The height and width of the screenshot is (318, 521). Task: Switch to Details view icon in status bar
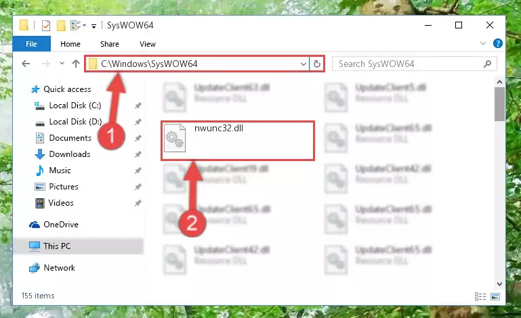coord(480,296)
